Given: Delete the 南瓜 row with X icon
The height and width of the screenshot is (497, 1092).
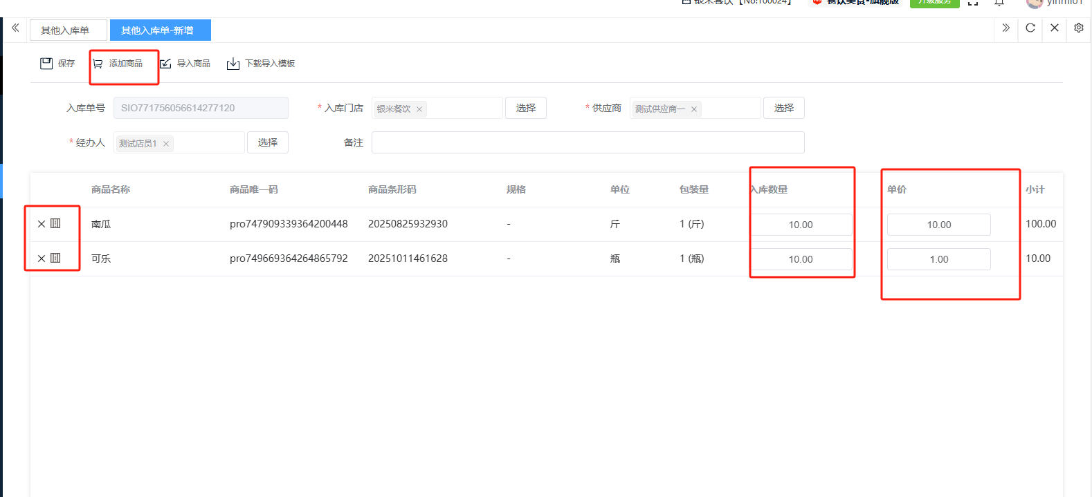Looking at the screenshot, I should (x=42, y=224).
